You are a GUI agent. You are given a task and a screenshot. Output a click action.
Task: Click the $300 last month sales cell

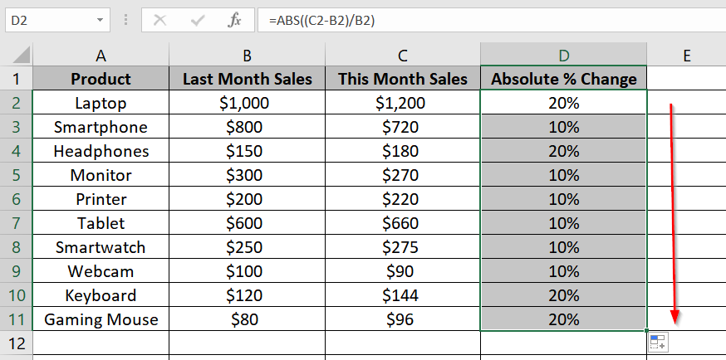click(x=248, y=174)
